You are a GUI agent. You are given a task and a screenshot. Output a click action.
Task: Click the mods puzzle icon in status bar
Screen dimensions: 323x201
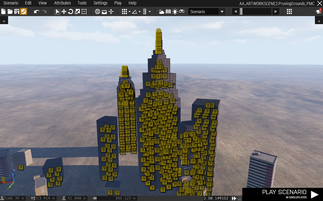[234, 198]
